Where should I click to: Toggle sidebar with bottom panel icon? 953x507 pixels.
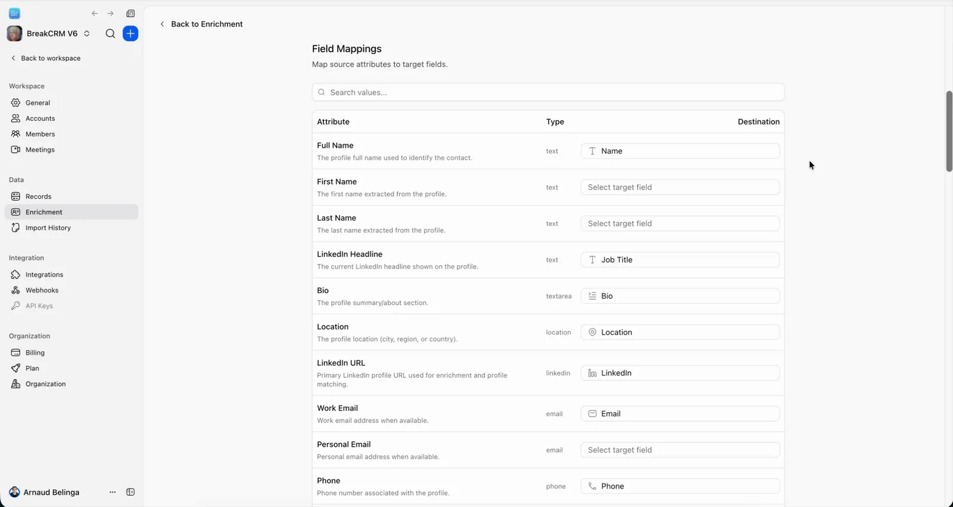click(130, 492)
